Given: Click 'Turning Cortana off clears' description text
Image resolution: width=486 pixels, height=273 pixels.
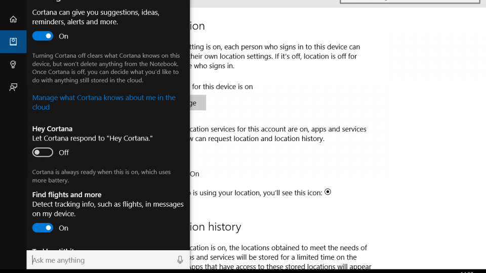Looking at the screenshot, I should [106, 68].
